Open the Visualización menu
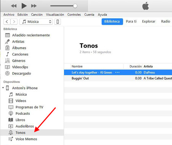This screenshot has height=145, width=172. [x=55, y=15]
